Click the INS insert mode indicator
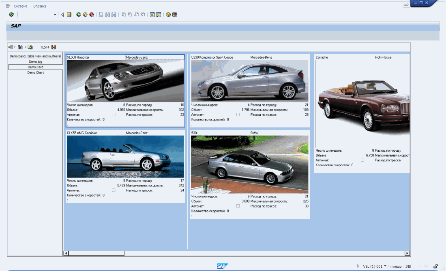 tap(408, 267)
